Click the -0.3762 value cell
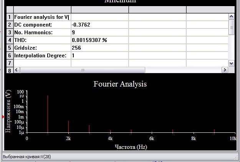The width and height of the screenshot is (240, 162). click(100, 25)
